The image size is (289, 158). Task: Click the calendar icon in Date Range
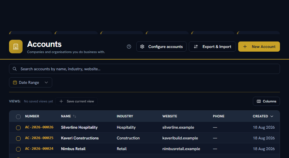point(15,82)
